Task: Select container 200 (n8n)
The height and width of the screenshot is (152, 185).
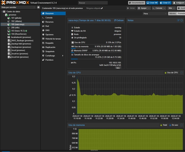Action: click(x=15, y=28)
